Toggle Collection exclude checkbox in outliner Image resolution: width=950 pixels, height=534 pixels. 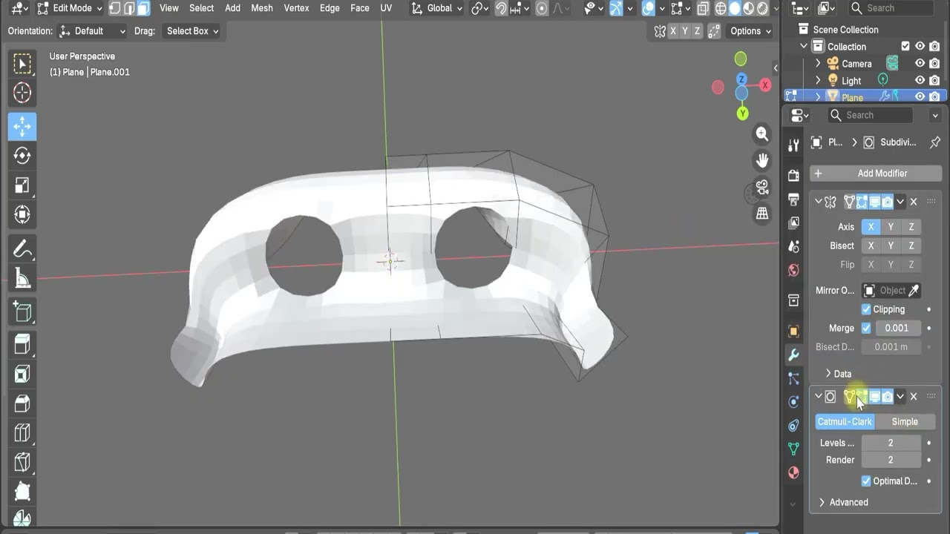click(905, 46)
